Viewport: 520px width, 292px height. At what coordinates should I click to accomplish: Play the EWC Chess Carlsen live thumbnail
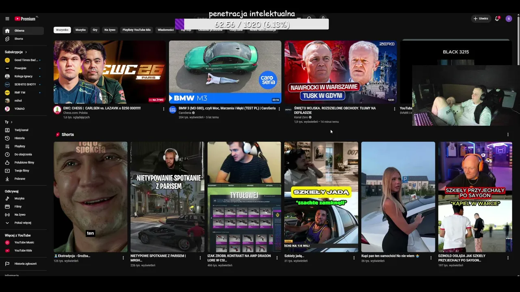[x=110, y=72]
